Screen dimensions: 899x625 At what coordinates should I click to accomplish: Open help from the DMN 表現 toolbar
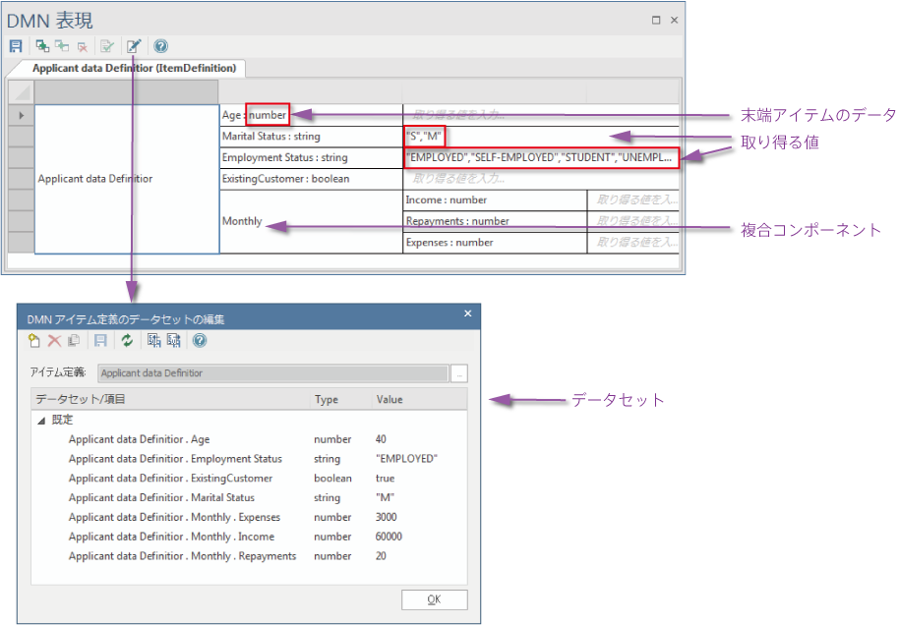point(160,45)
